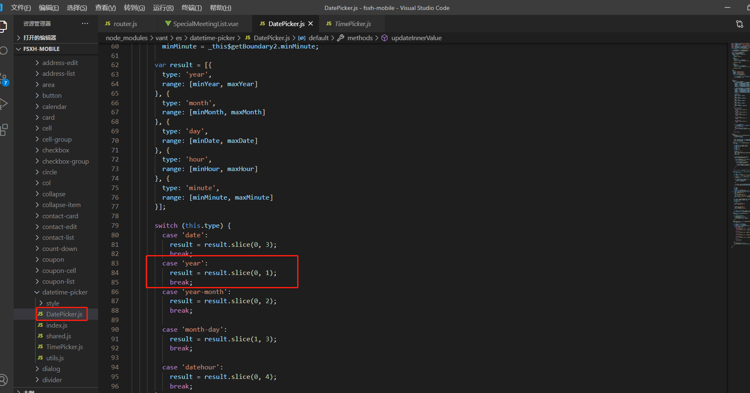750x393 pixels.
Task: Open the 终端(T) menu
Action: (192, 8)
